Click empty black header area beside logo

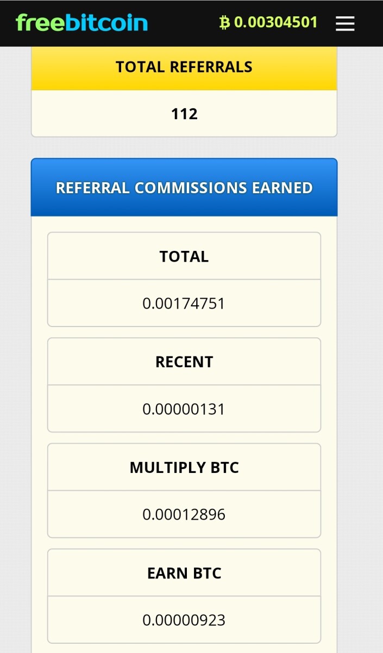pos(182,23)
